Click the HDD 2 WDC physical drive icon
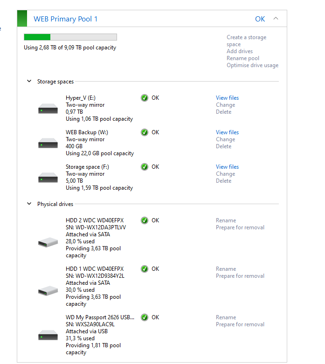Viewport: 325px width, 364px height. click(48, 242)
